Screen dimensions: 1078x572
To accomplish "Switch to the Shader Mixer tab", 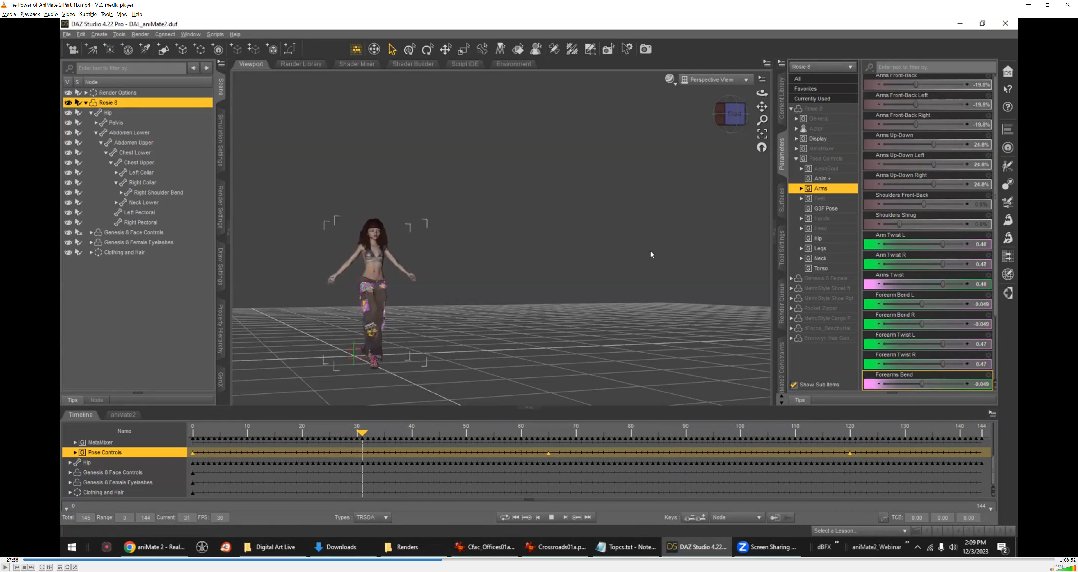I will tap(357, 64).
